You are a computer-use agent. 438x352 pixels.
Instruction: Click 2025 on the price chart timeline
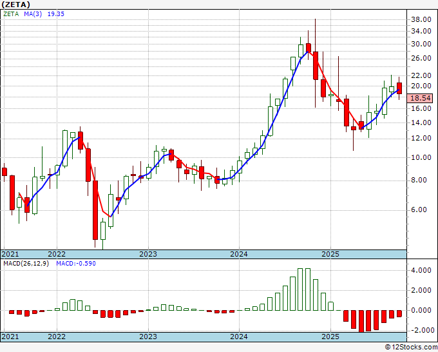click(x=330, y=254)
